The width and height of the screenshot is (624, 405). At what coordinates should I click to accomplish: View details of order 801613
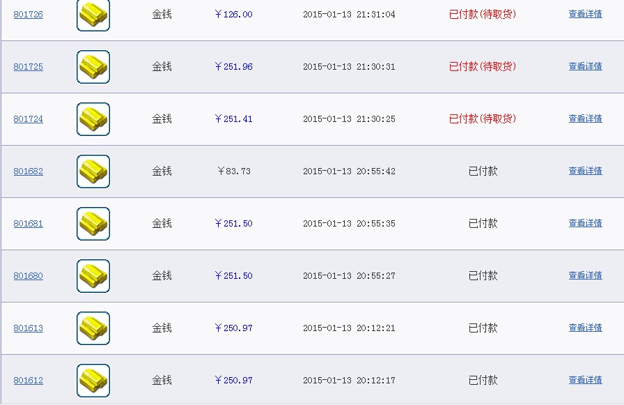586,328
